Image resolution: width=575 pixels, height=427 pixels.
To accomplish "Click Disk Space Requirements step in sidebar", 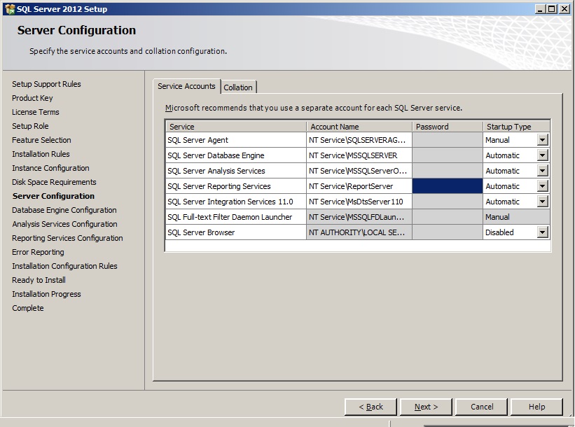I will 54,182.
